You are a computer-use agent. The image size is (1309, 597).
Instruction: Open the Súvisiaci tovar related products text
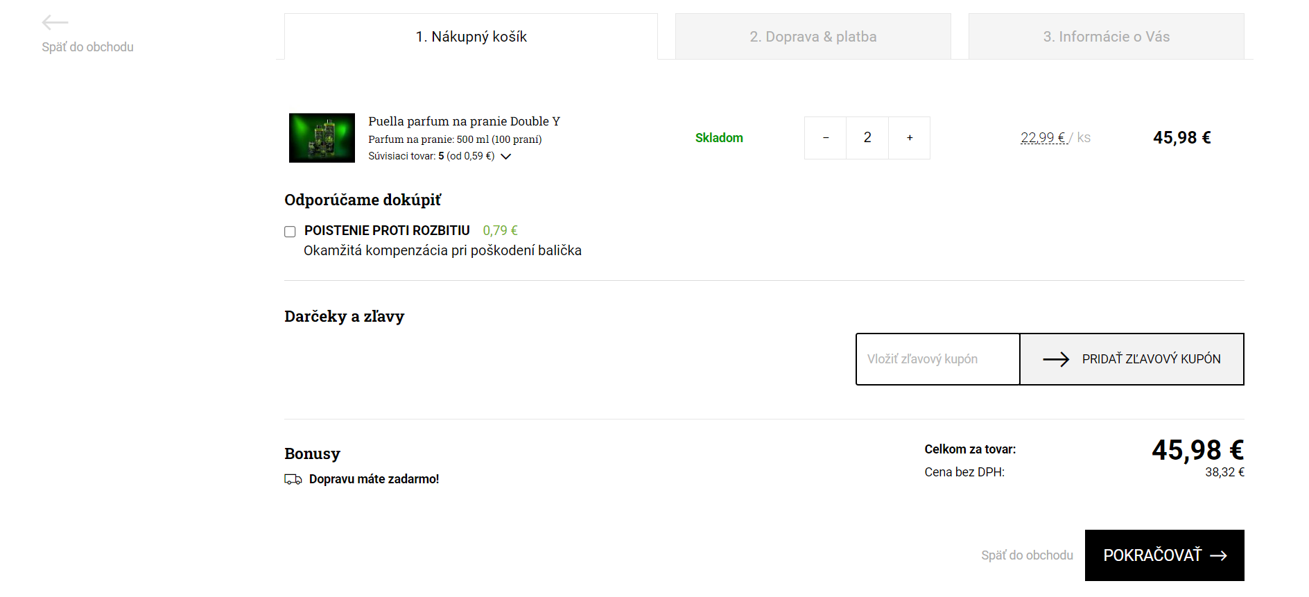[x=431, y=156]
